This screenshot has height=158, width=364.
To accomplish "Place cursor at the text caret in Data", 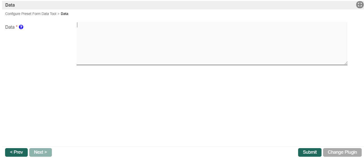I will pyautogui.click(x=78, y=25).
